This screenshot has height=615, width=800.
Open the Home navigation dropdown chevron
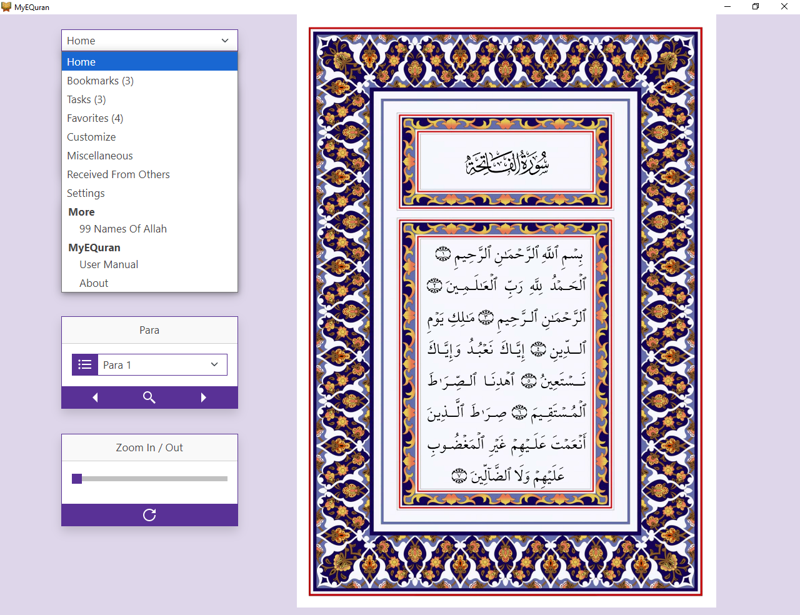(224, 40)
